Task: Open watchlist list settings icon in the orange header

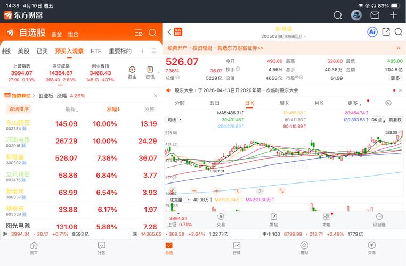Action: [139, 33]
